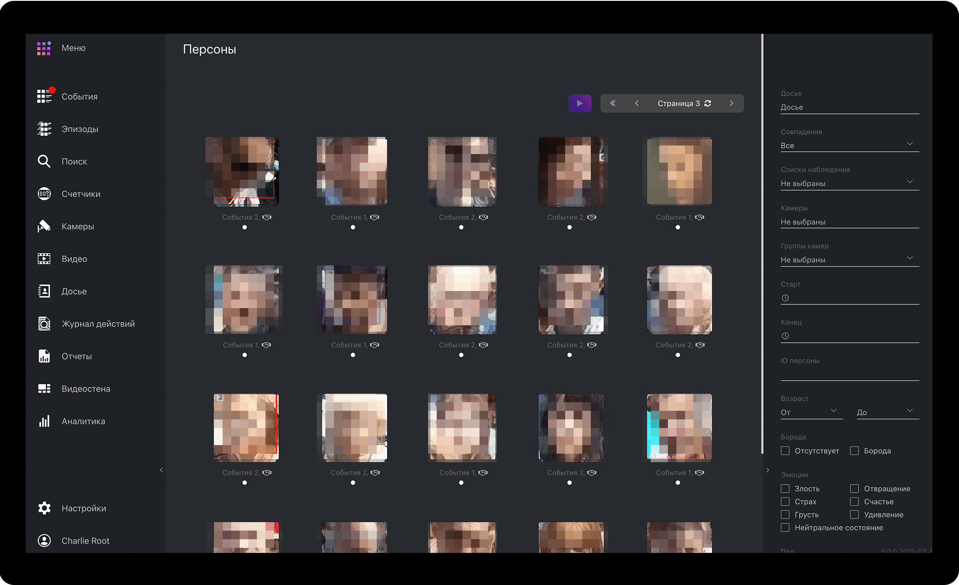
Task: Open the Настройки gear icon
Action: (x=44, y=508)
